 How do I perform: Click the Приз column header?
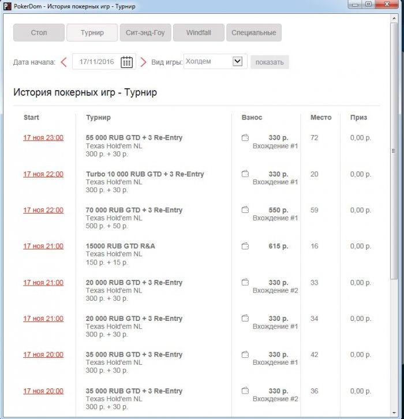pos(358,117)
